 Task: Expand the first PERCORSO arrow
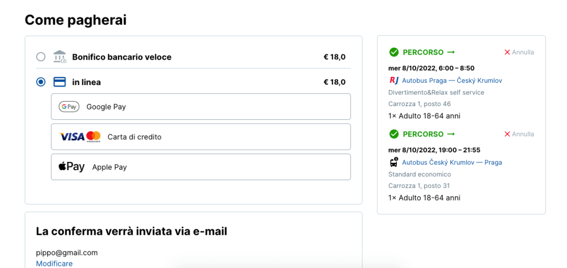pyautogui.click(x=451, y=52)
